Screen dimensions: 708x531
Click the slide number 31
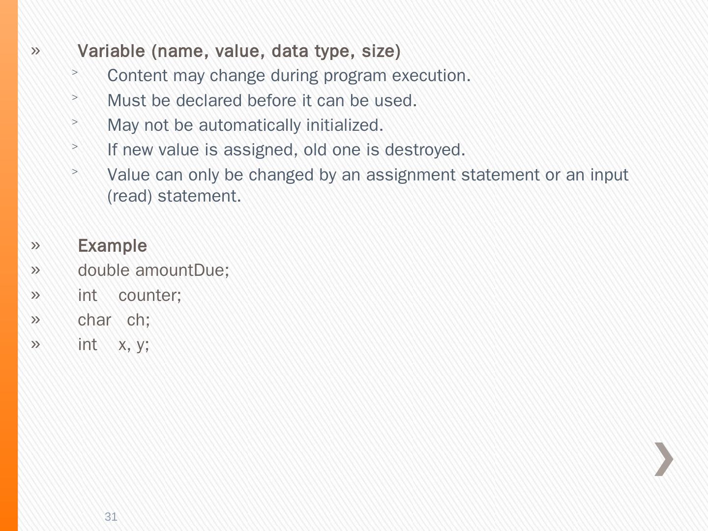pos(111,516)
